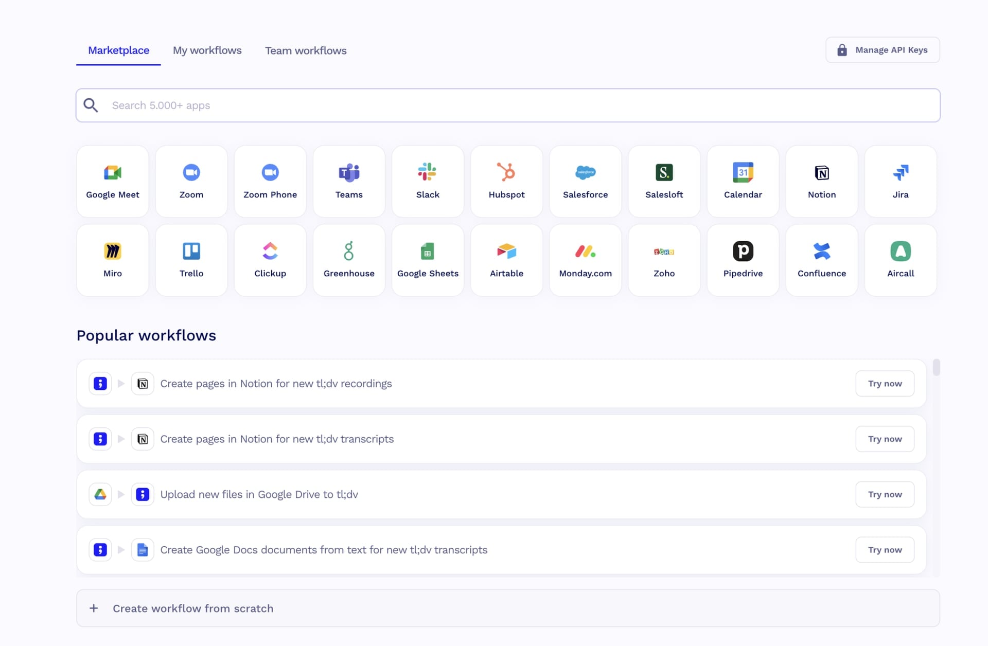This screenshot has height=646, width=988.
Task: Click 'Create pages in Notion for new tl;dv recordings'
Action: pos(276,384)
